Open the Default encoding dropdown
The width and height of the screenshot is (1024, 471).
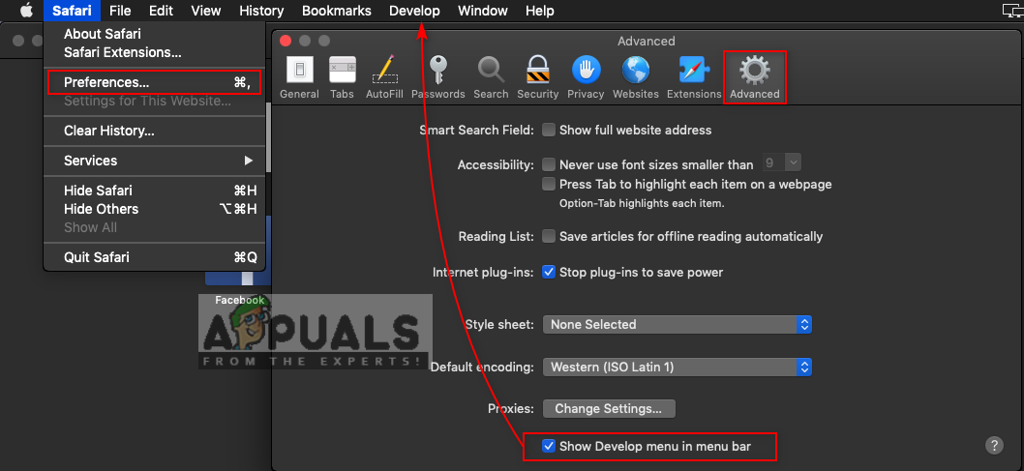(678, 368)
